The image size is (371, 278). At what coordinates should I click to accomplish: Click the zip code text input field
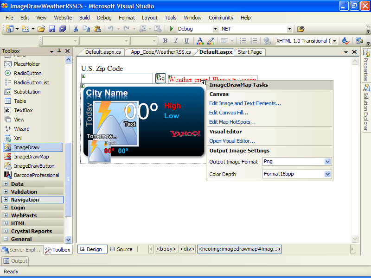point(117,79)
